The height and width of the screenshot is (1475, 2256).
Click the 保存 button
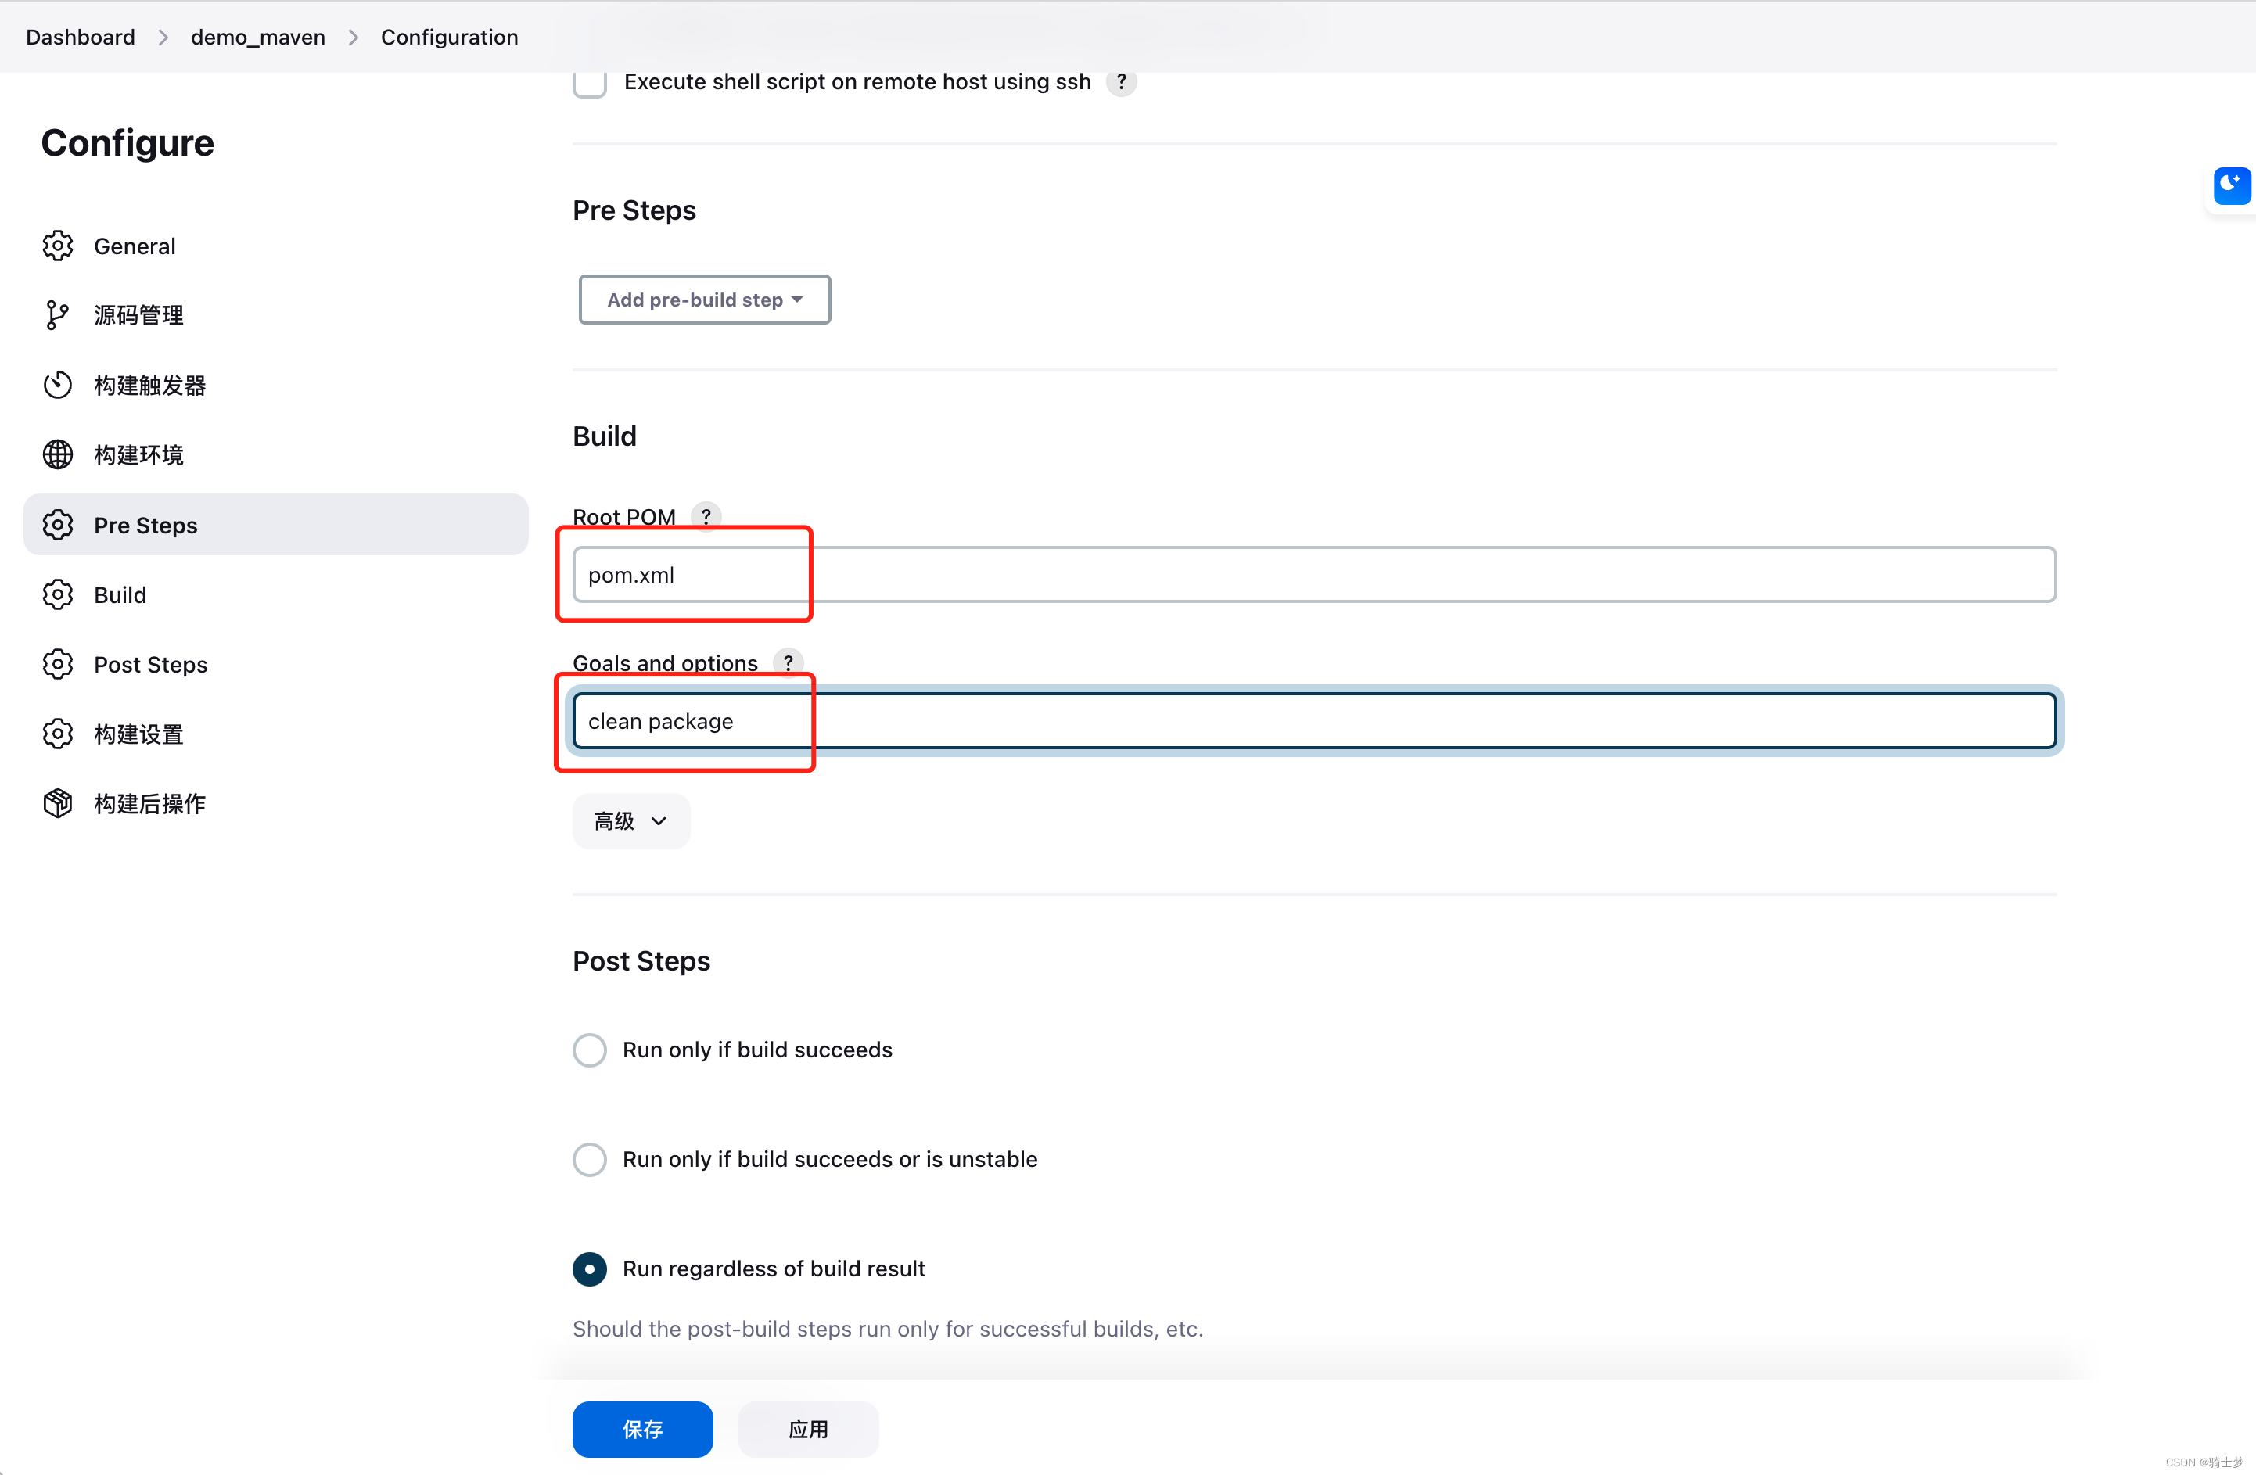click(642, 1427)
